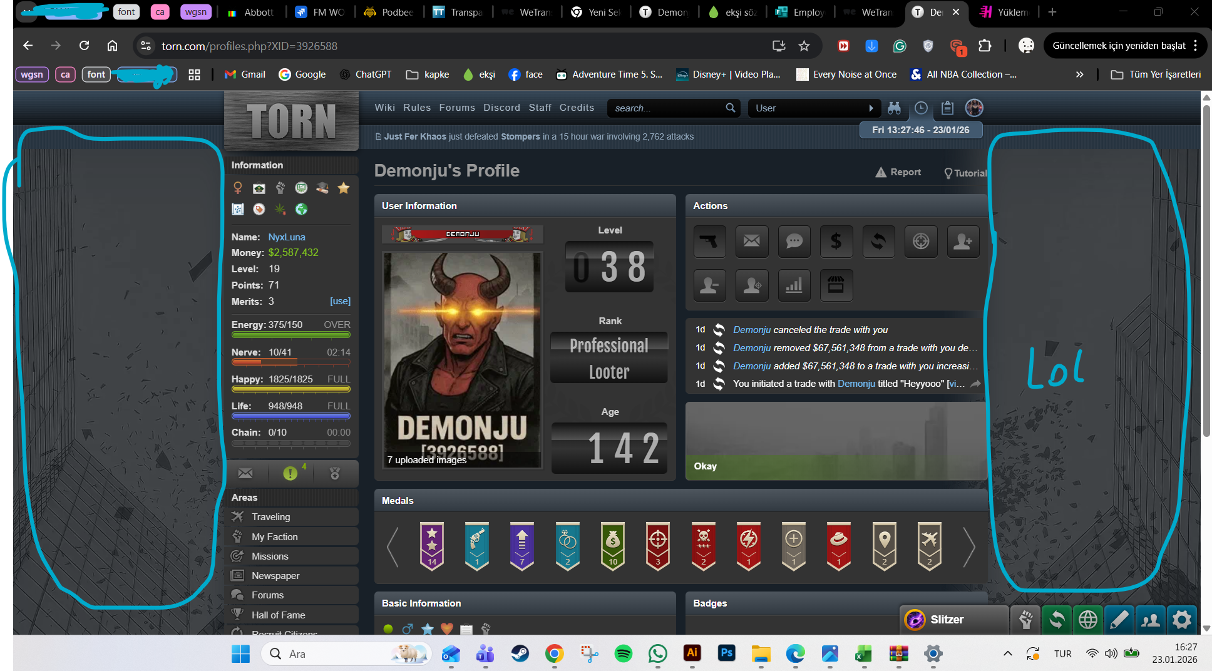This screenshot has width=1212, height=671.
Task: Expand the User search type dropdown
Action: [814, 108]
